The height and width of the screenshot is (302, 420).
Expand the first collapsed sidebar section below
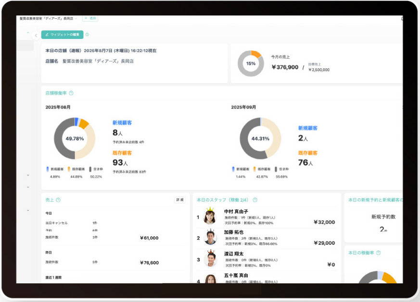click(28, 175)
